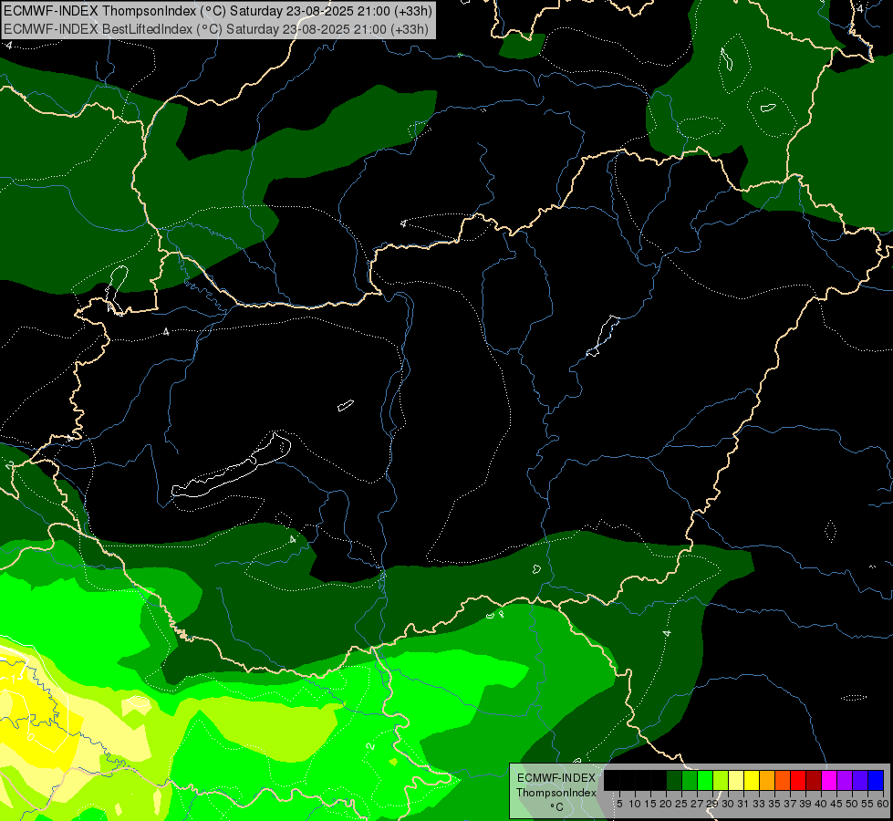Click the legend tick value '60'

tap(883, 804)
